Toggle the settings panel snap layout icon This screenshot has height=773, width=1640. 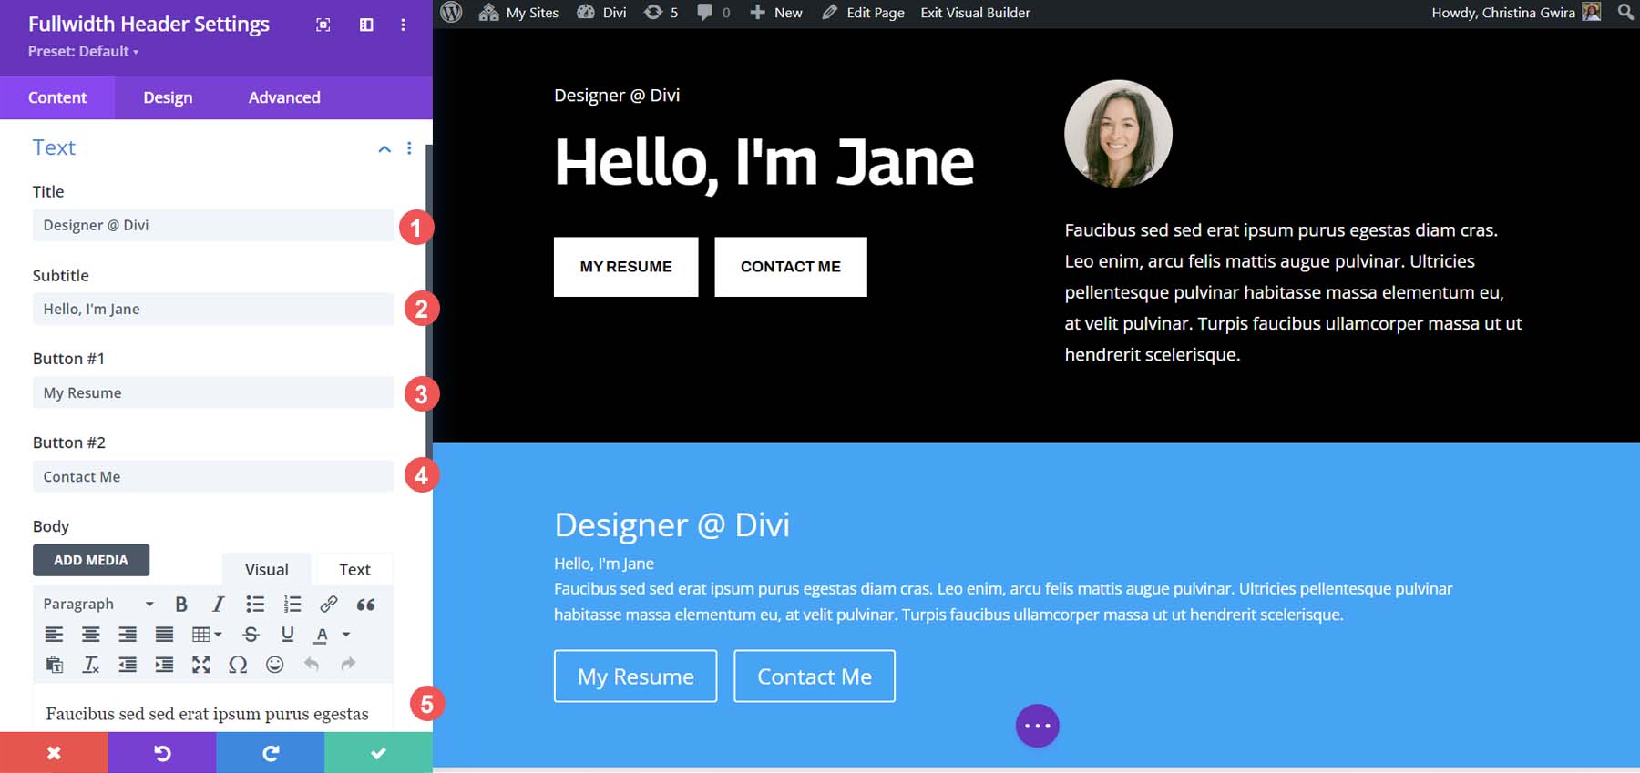point(366,25)
